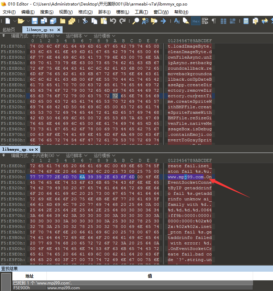
Task: Close the upper libmmyx_qp.so tab
Action: pos(59,30)
